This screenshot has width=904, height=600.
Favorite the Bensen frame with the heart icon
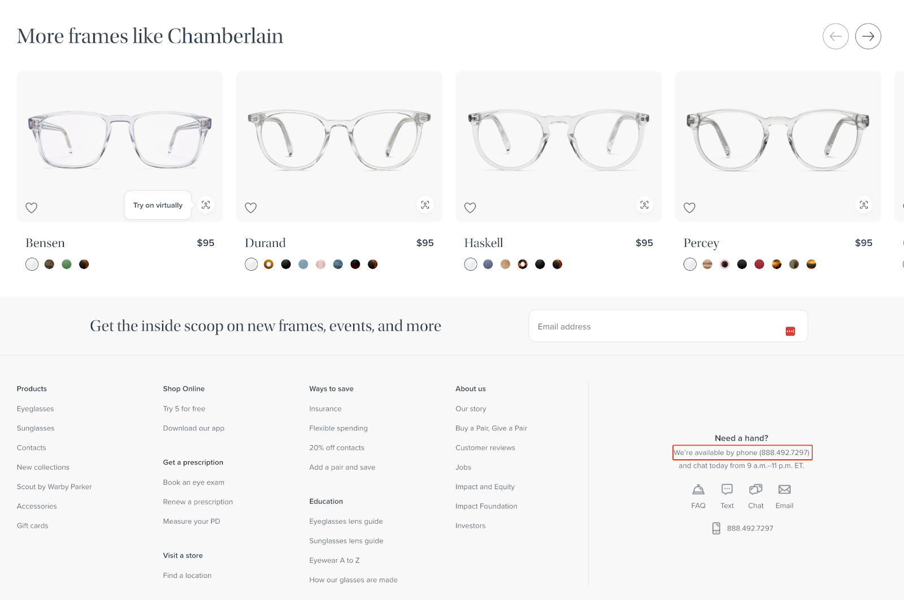click(32, 207)
